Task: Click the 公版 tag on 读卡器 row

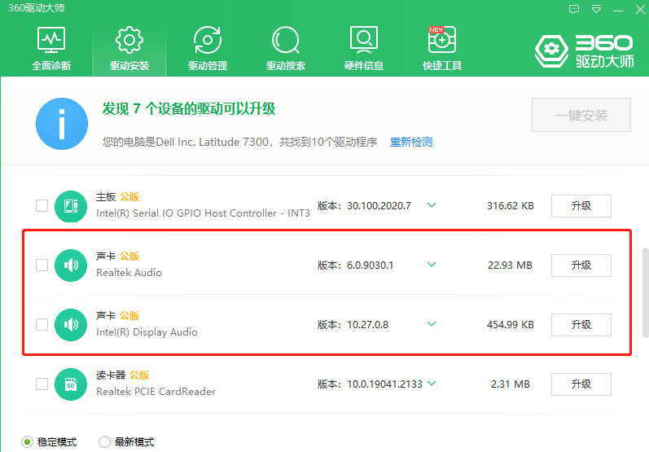Action: click(x=139, y=375)
